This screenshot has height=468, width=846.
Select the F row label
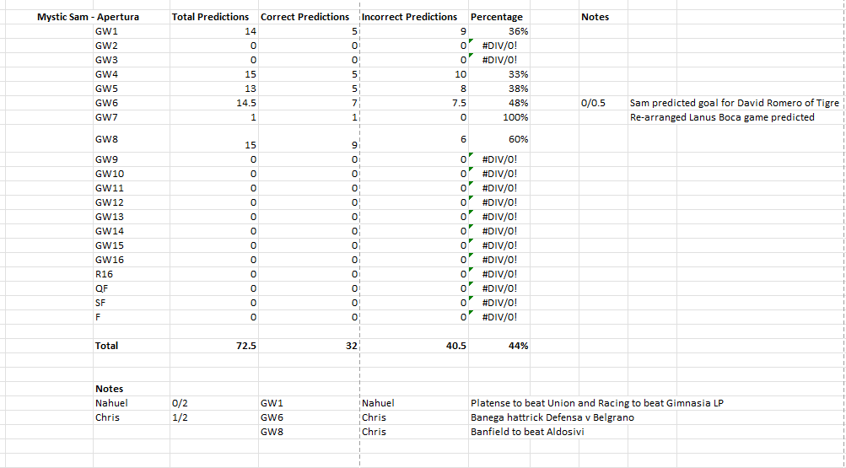pos(98,317)
